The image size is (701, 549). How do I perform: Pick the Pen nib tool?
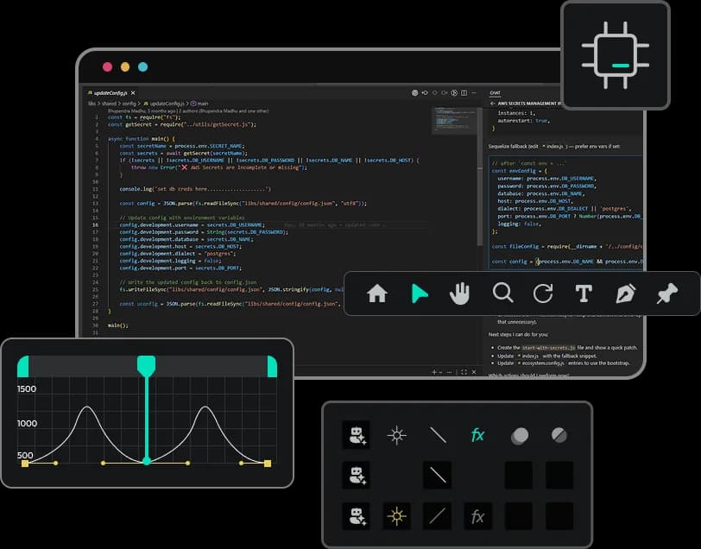click(x=625, y=293)
